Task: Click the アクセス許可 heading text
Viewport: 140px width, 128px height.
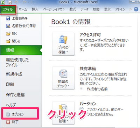Action: pos(90,35)
